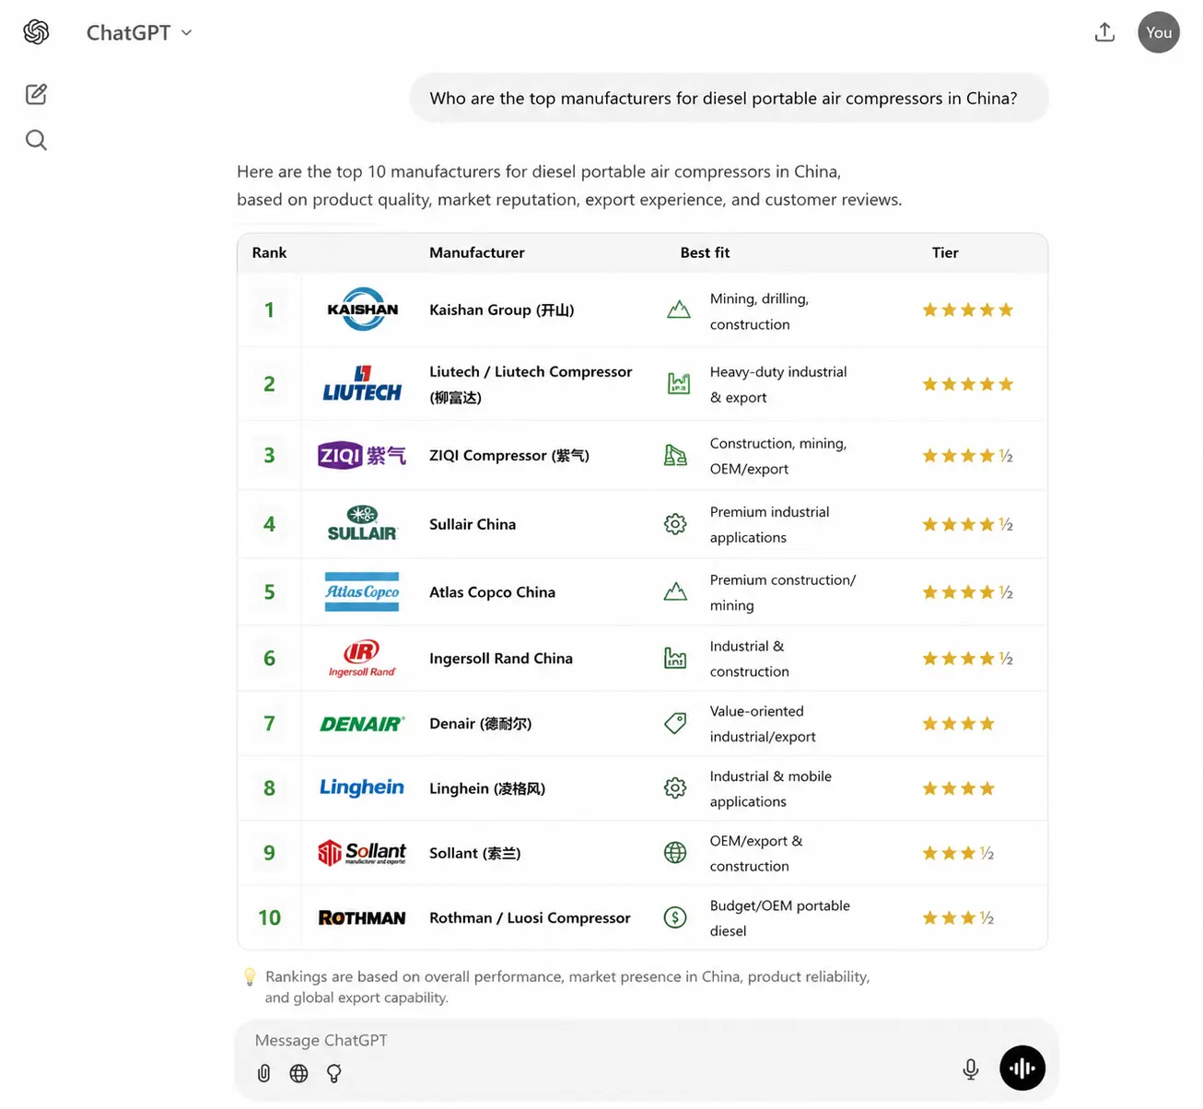Click the ZIQI logo
The width and height of the screenshot is (1203, 1109).
(362, 455)
